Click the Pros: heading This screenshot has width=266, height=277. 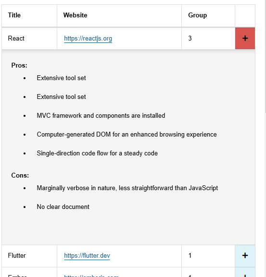19,65
